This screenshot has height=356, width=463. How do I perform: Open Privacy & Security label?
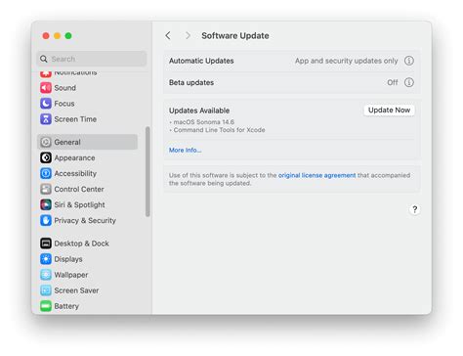[x=85, y=221]
